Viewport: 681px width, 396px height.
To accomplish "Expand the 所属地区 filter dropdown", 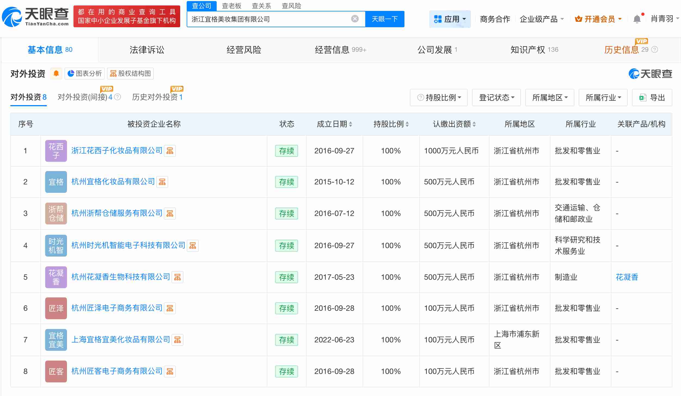I will click(550, 97).
